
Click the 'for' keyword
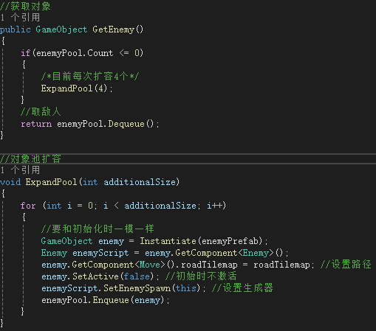coord(28,206)
